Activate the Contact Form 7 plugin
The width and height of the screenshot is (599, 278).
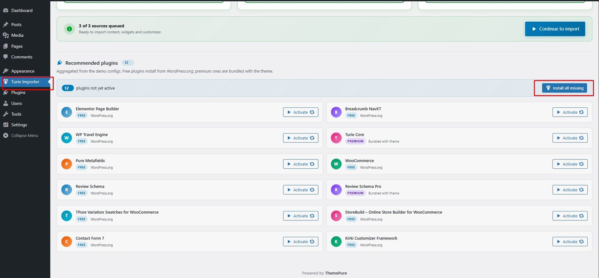click(301, 242)
